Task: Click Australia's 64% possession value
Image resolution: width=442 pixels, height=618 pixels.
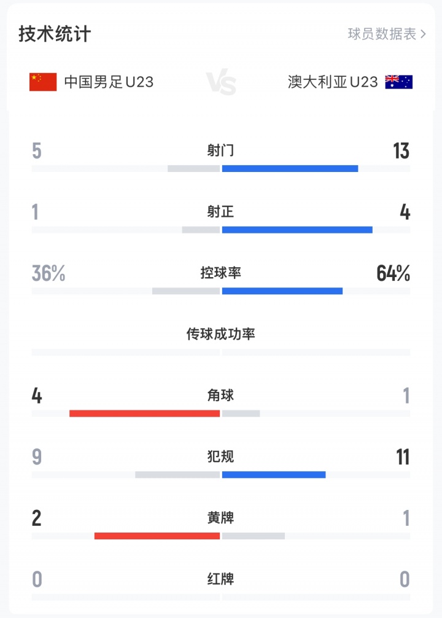Action: (393, 273)
